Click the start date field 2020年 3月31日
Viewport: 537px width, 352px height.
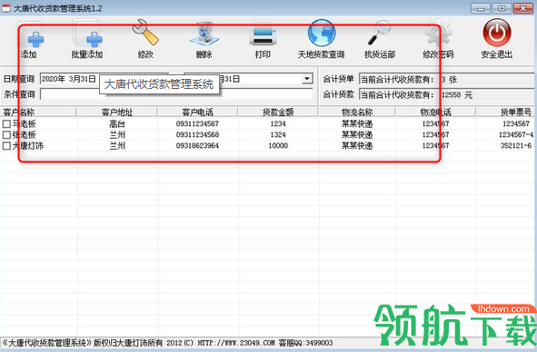(104, 79)
